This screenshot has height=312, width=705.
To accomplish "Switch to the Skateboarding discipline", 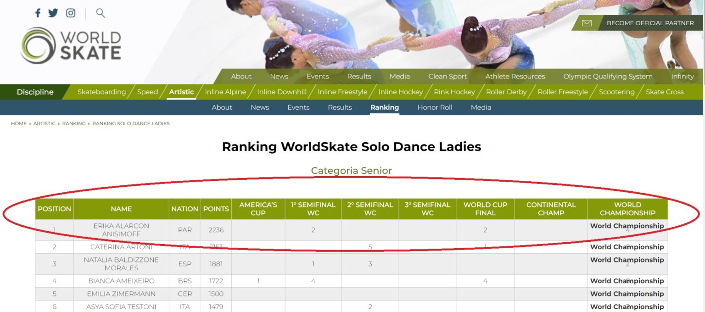I will (x=101, y=92).
